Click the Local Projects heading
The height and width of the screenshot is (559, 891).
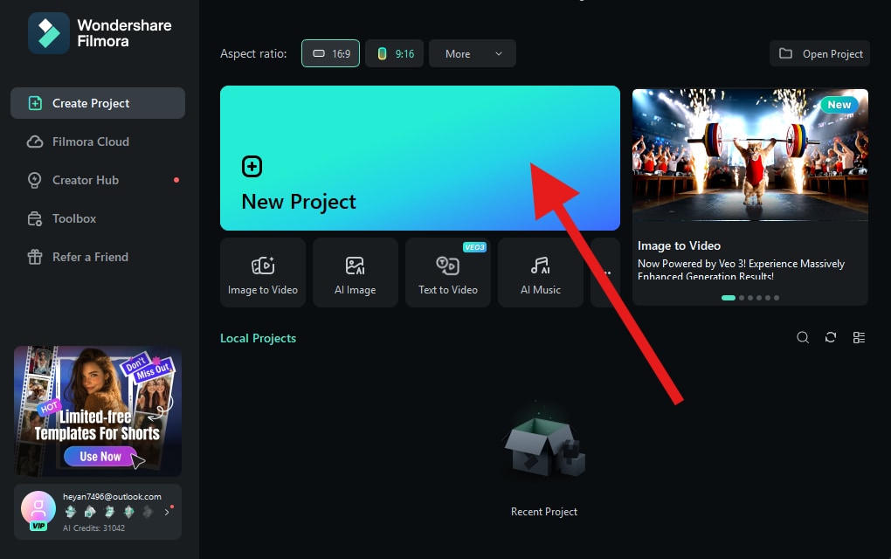[258, 338]
